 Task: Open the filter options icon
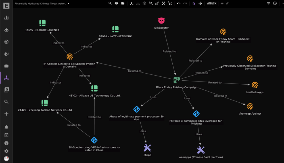pyautogui.click(x=268, y=3)
